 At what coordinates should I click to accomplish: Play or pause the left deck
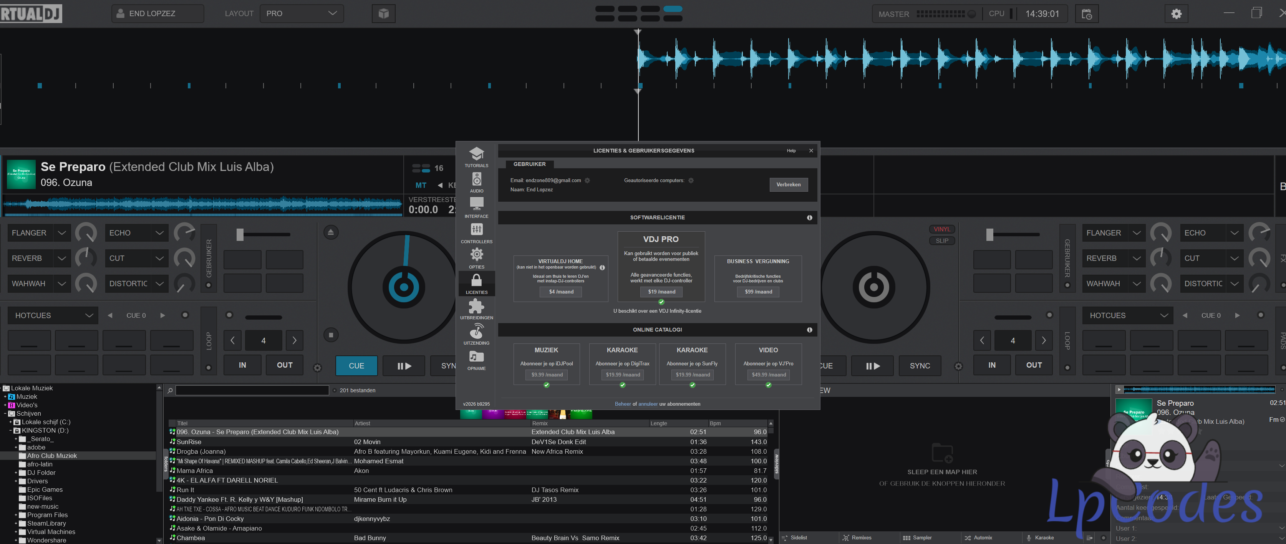(404, 366)
